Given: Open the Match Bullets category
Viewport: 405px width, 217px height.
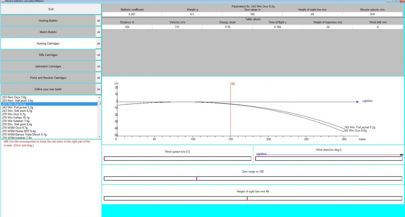Looking at the screenshot, I should pyautogui.click(x=48, y=32).
